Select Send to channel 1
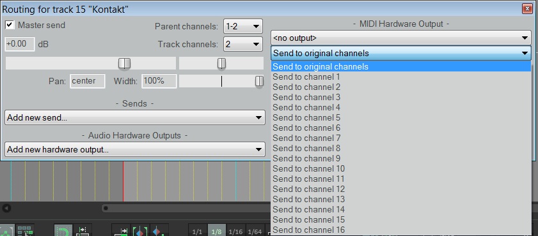538x236 pixels. 400,77
